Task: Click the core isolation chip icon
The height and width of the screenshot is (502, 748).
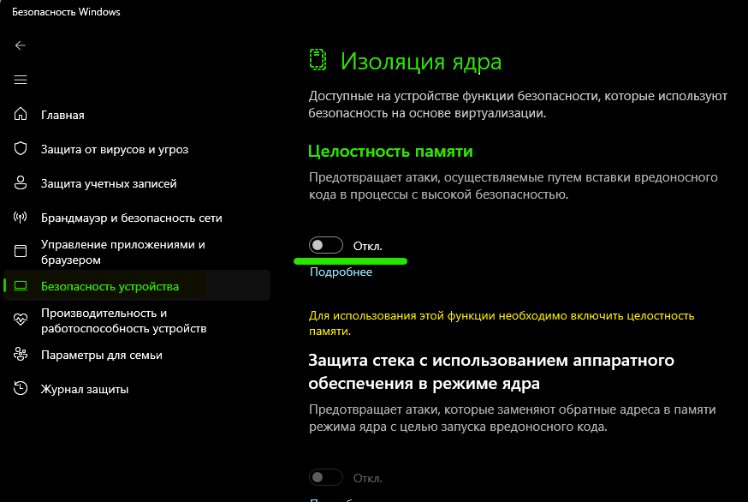Action: pyautogui.click(x=318, y=60)
